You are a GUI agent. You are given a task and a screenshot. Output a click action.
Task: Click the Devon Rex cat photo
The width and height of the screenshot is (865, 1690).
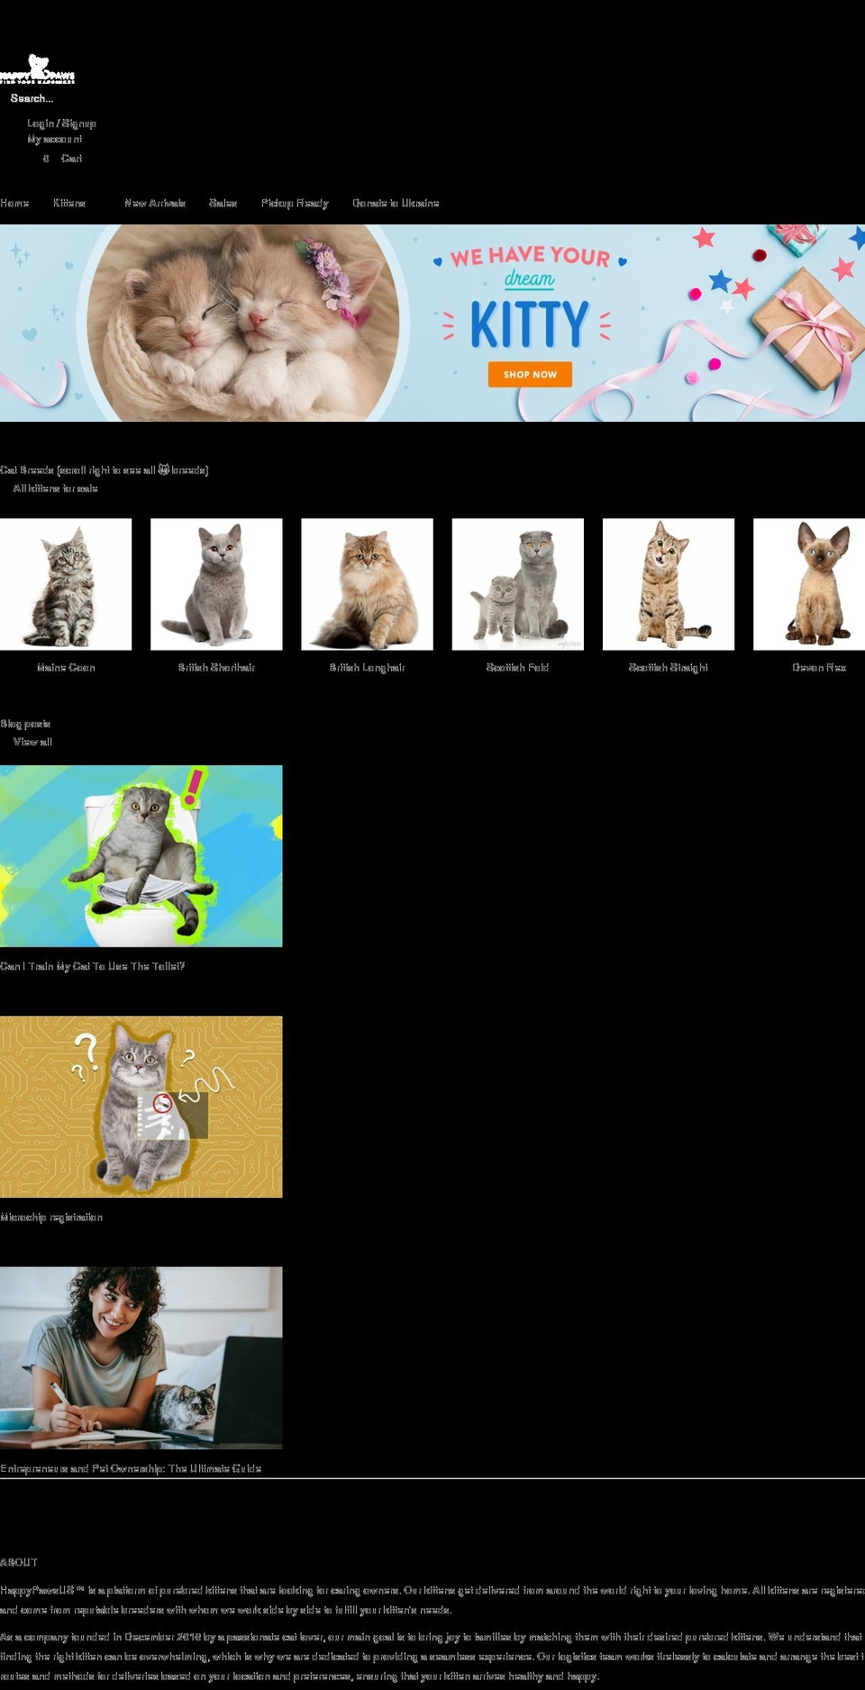click(809, 584)
